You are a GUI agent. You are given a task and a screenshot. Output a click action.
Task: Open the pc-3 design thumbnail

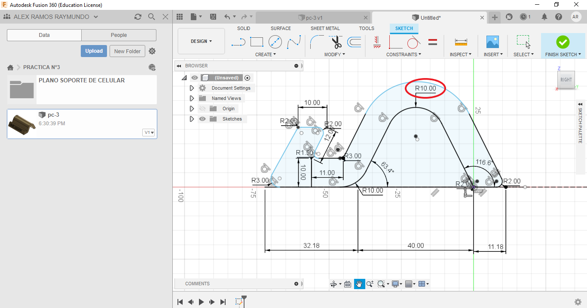tap(21, 124)
